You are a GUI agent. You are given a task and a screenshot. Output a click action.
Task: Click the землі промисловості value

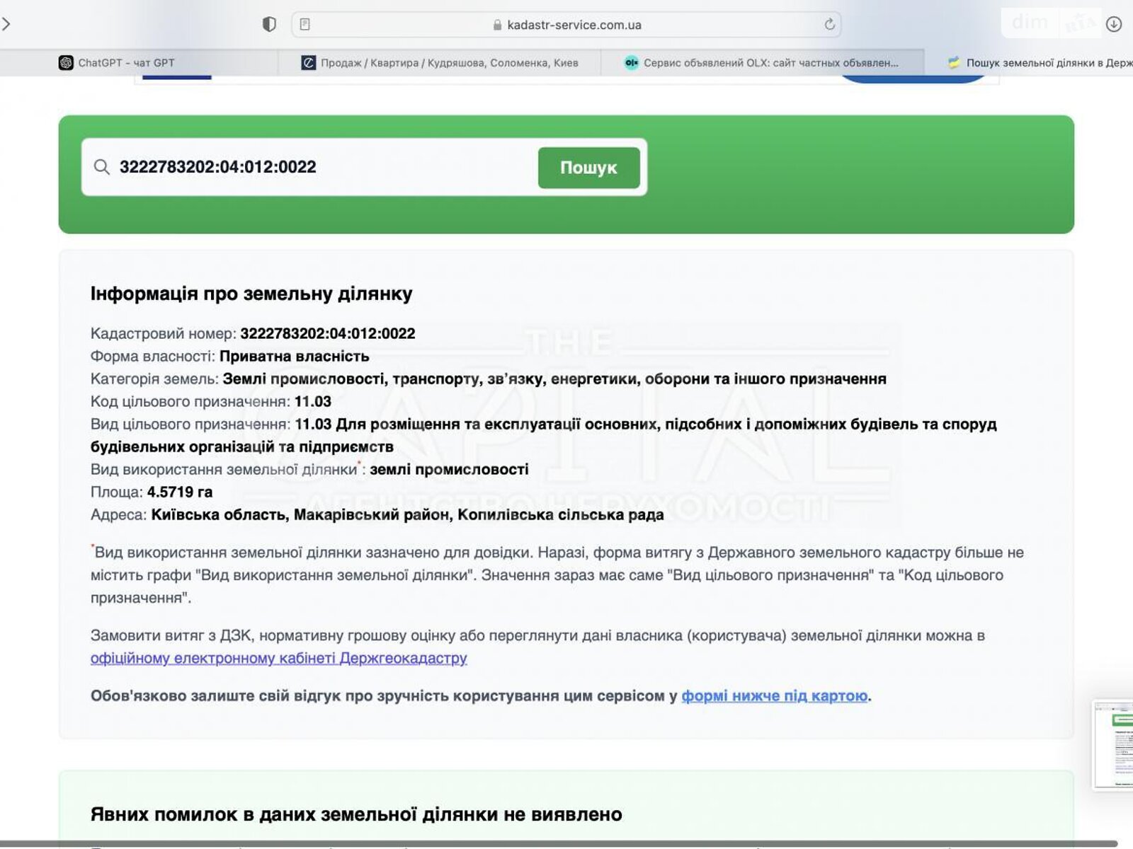[449, 469]
